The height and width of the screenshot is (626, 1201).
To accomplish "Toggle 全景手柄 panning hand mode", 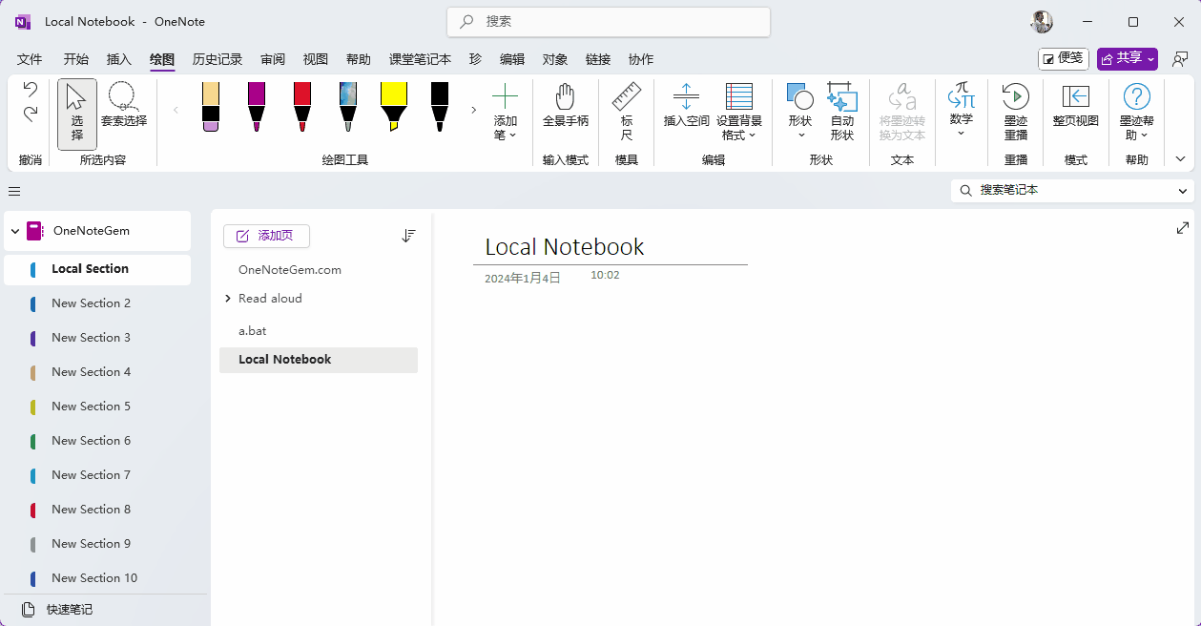I will click(x=566, y=106).
